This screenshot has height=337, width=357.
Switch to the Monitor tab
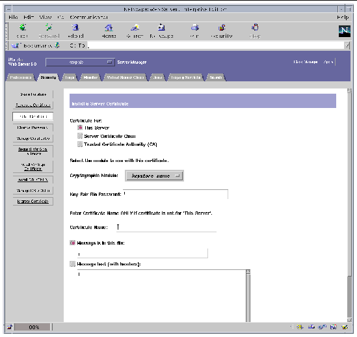90,77
